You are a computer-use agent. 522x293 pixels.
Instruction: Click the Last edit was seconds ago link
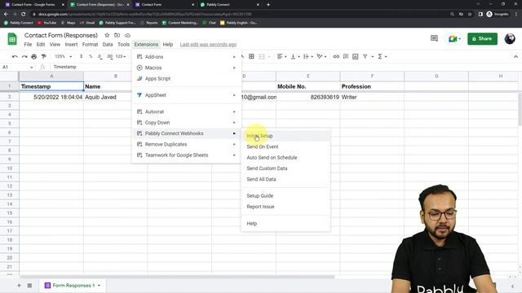tap(208, 45)
